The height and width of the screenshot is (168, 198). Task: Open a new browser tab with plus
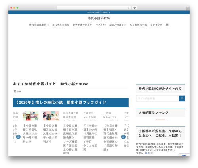pos(188,9)
